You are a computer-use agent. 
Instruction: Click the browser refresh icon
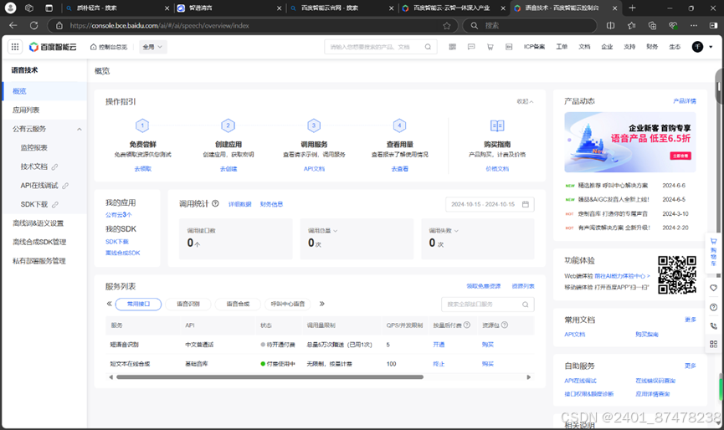tap(33, 25)
